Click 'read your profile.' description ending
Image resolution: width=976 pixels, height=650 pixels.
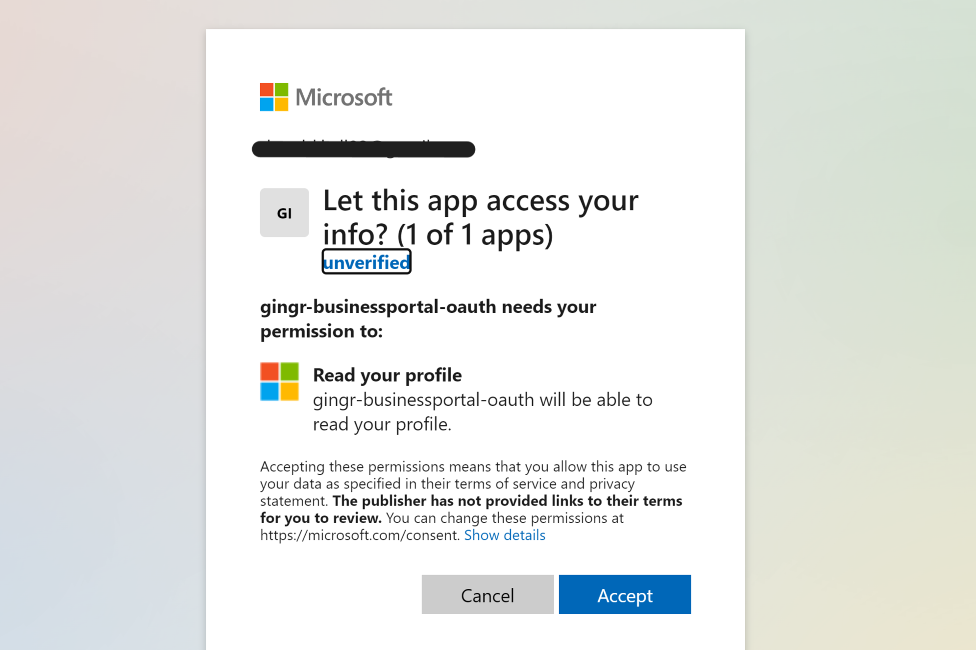pyautogui.click(x=382, y=424)
